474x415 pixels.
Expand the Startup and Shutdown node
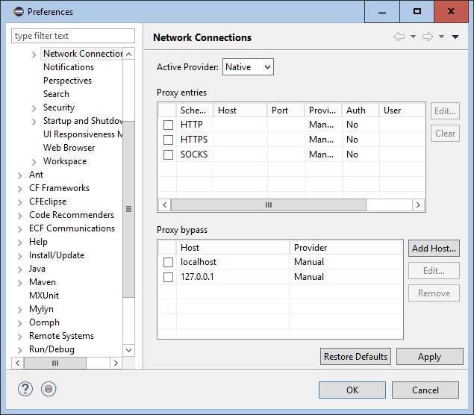[34, 122]
